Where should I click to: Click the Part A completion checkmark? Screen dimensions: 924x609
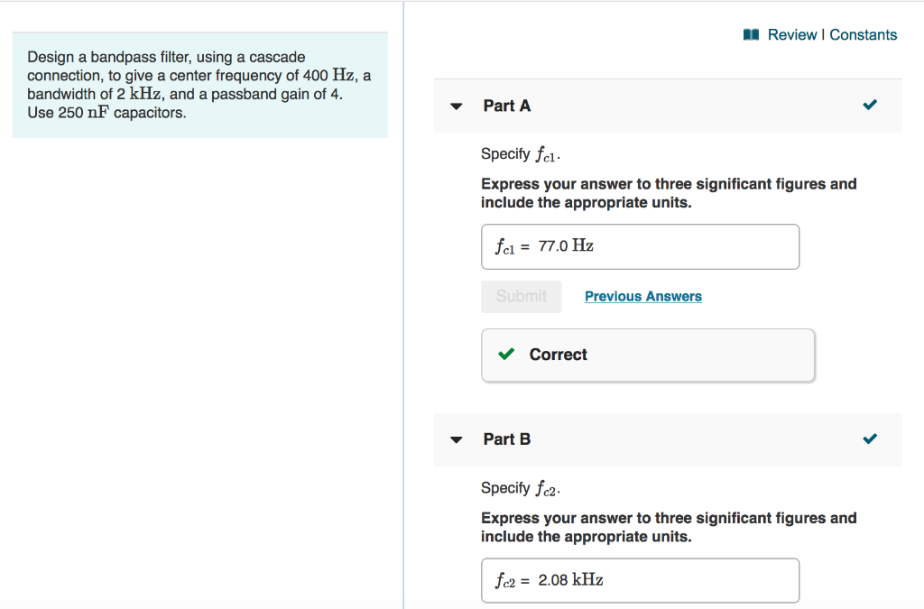coord(869,106)
